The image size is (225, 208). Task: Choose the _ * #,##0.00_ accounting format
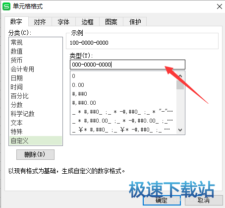pyautogui.click(x=123, y=121)
